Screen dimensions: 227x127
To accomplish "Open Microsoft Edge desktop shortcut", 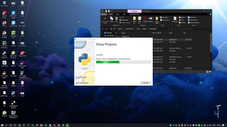I will coord(13,14).
